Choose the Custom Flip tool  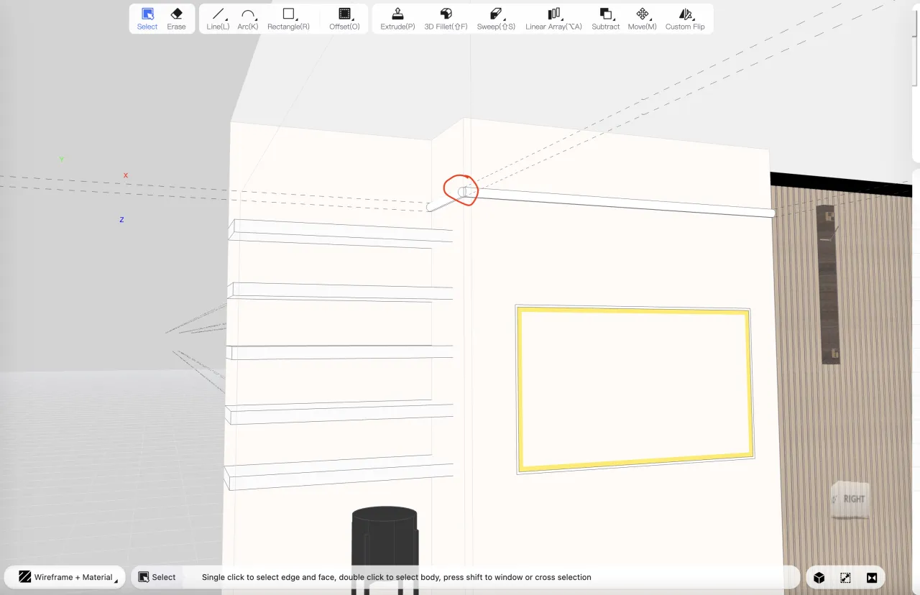pyautogui.click(x=685, y=19)
